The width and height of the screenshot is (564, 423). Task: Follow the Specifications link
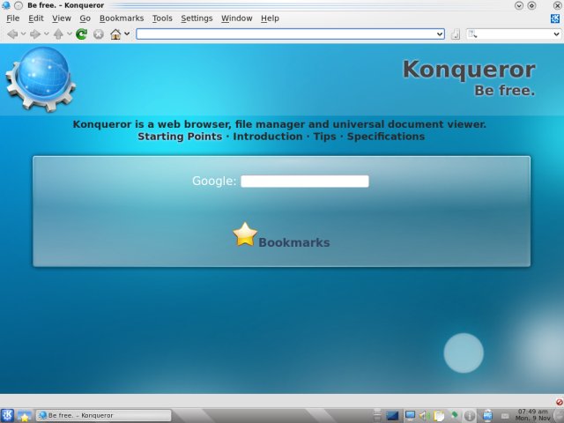[386, 137]
